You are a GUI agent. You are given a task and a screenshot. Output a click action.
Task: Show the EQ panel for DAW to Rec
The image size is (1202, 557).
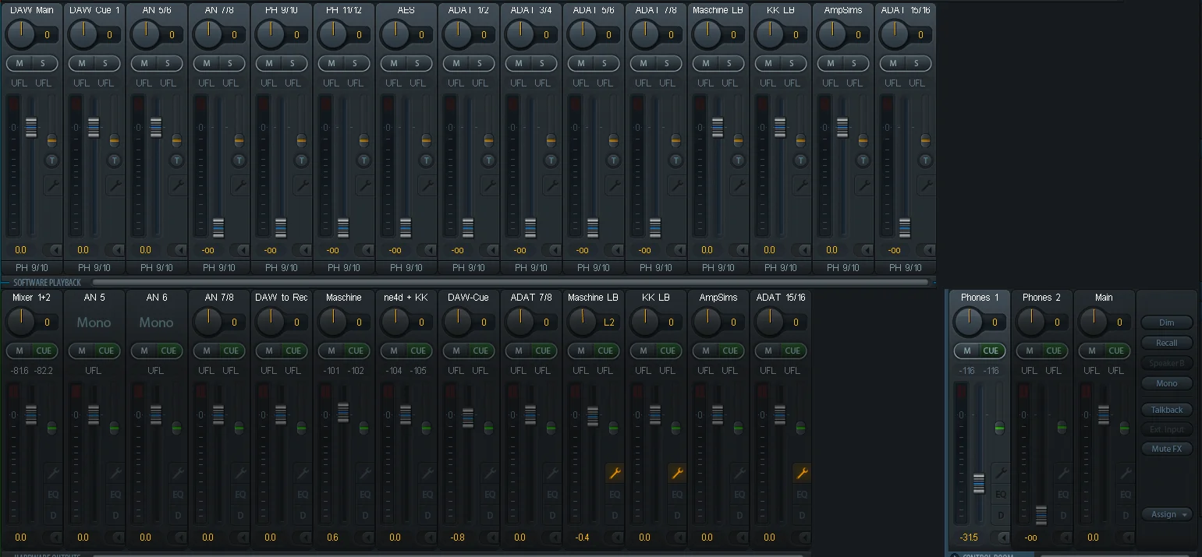pyautogui.click(x=303, y=495)
